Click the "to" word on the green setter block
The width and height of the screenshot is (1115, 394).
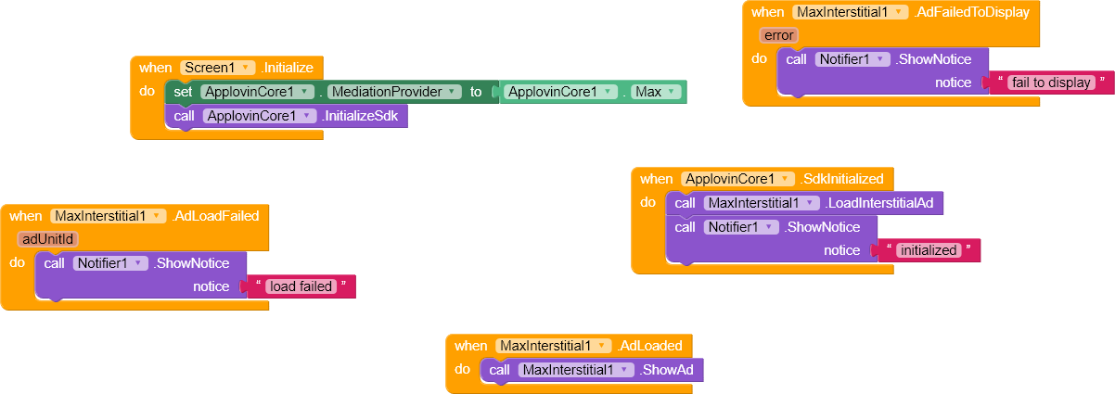click(x=476, y=92)
